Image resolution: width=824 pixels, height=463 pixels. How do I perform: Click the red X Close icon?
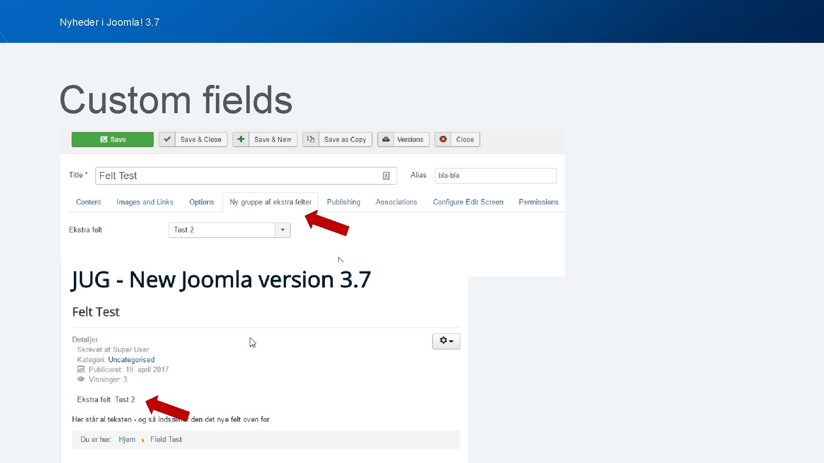pos(443,139)
